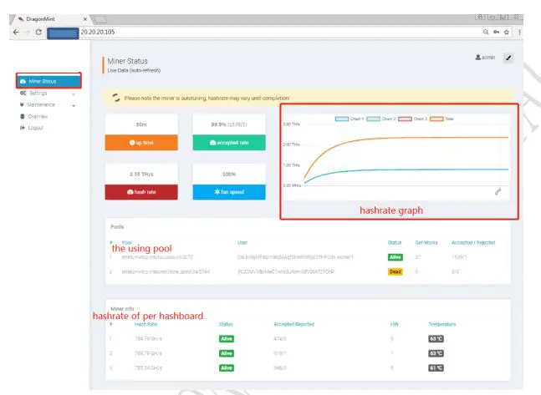Viewport: 541px width, 395px height.
Task: Toggle the Chain 3 legend series
Action: pos(412,119)
